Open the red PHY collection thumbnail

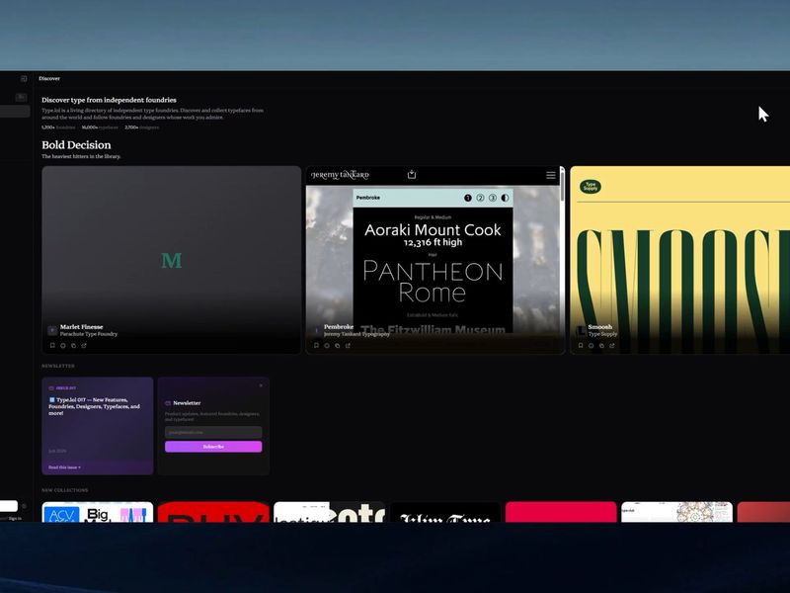(x=213, y=512)
